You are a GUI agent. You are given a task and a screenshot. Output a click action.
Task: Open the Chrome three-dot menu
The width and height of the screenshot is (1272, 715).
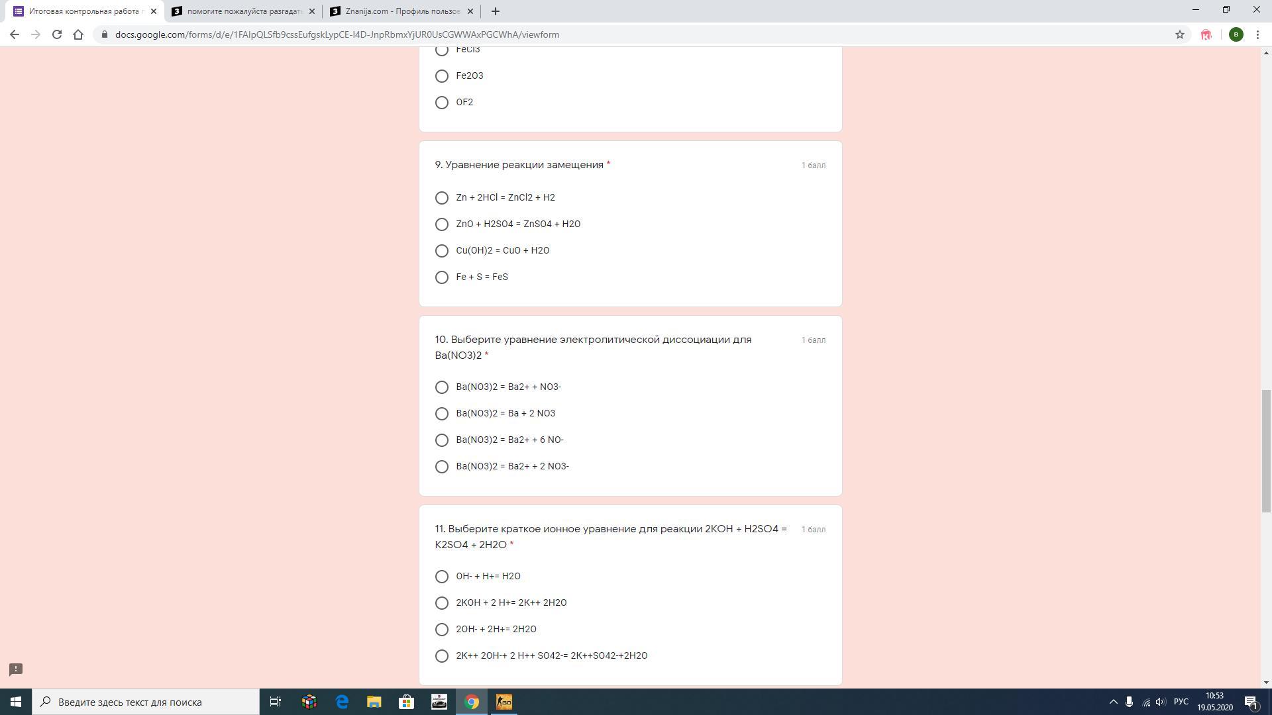[1257, 34]
